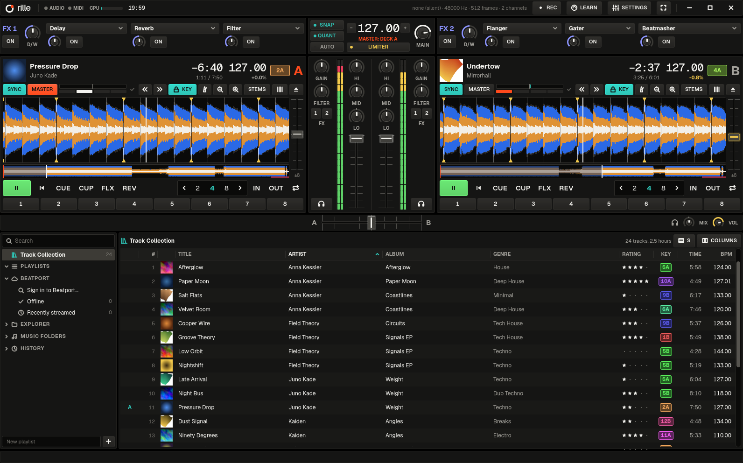The width and height of the screenshot is (743, 463).
Task: Click Deck A metronome icon
Action: coord(205,90)
